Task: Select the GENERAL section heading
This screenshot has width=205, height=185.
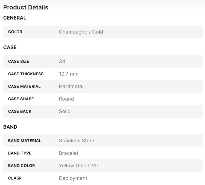Action: point(15,18)
